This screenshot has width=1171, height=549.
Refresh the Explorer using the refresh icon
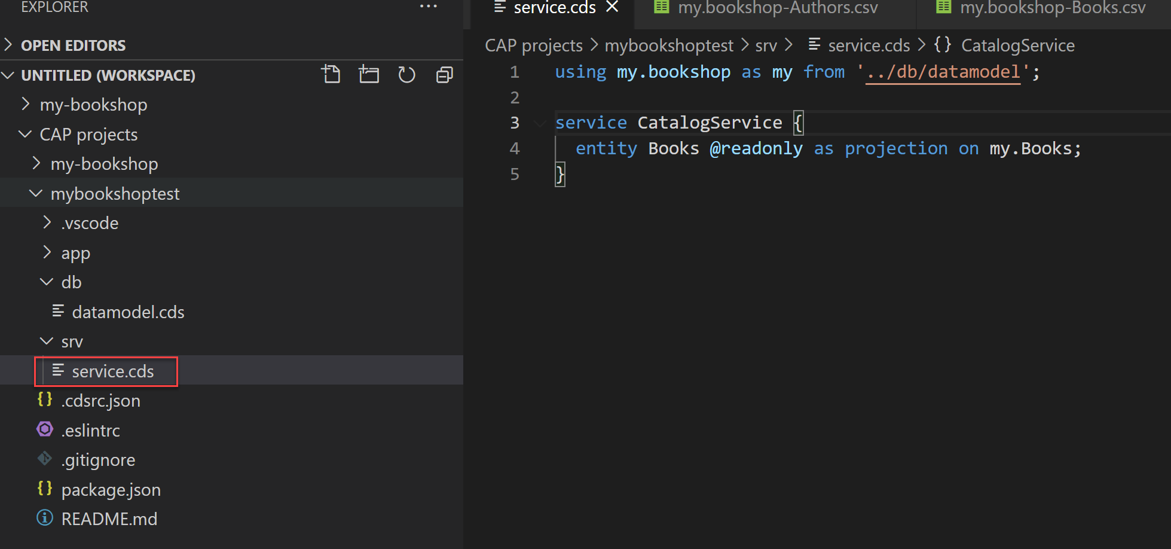click(406, 74)
